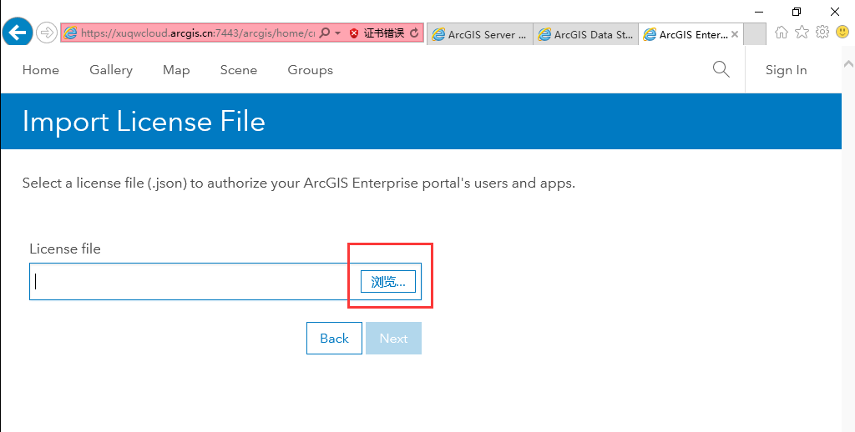Image resolution: width=855 pixels, height=432 pixels.
Task: Open the Home navigation link
Action: 41,70
